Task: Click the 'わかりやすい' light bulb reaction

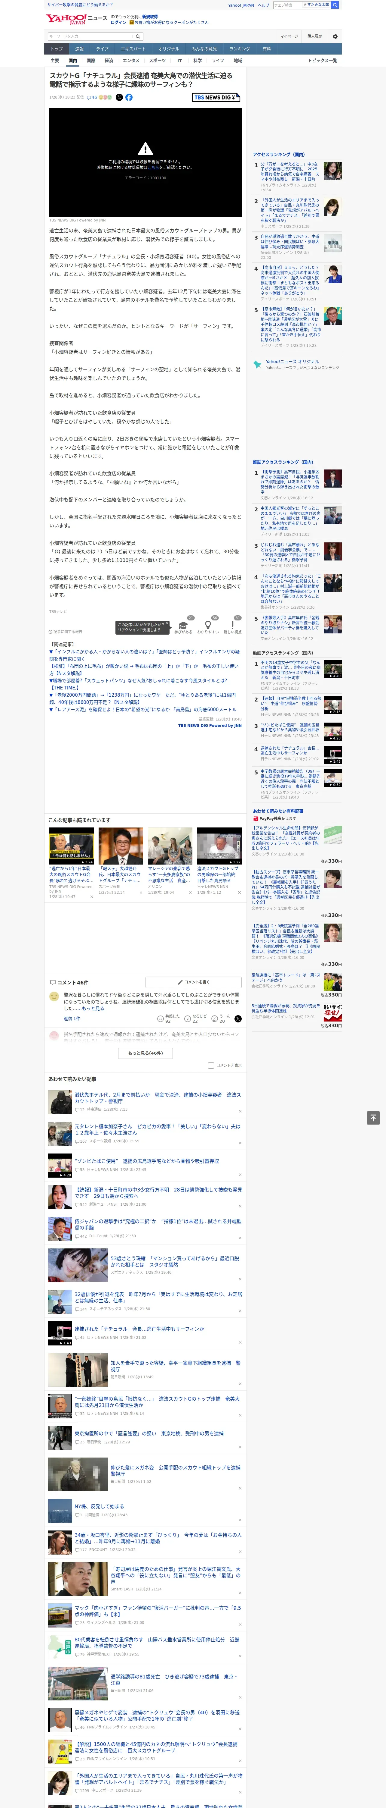Action: [207, 625]
